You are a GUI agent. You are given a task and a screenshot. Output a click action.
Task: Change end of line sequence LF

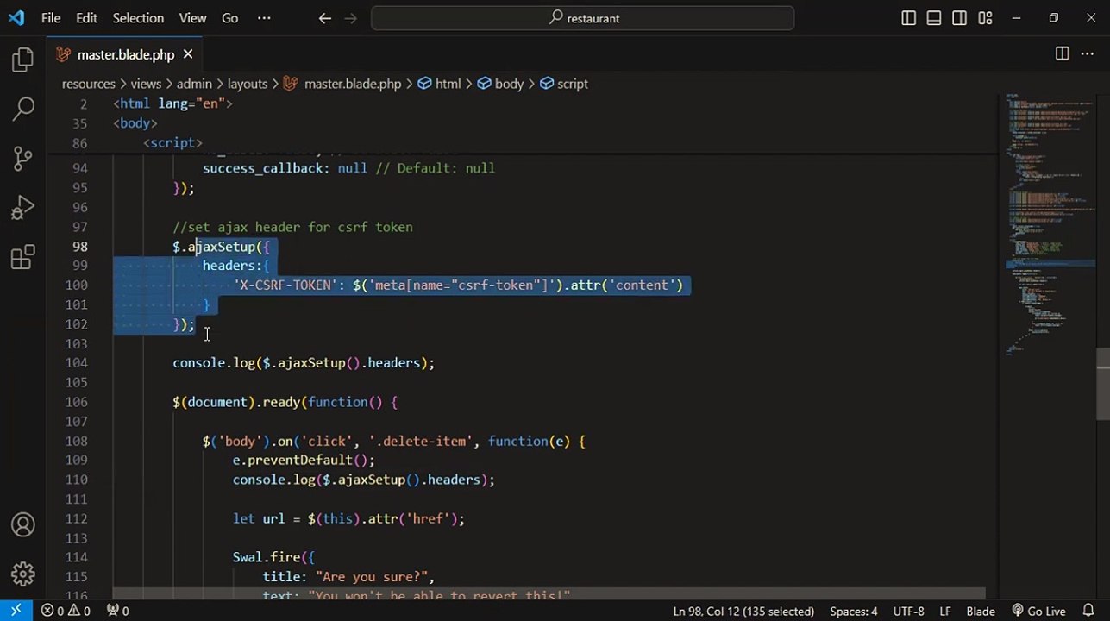point(945,611)
